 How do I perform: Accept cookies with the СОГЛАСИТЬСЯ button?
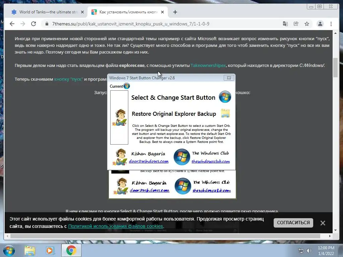293,223
